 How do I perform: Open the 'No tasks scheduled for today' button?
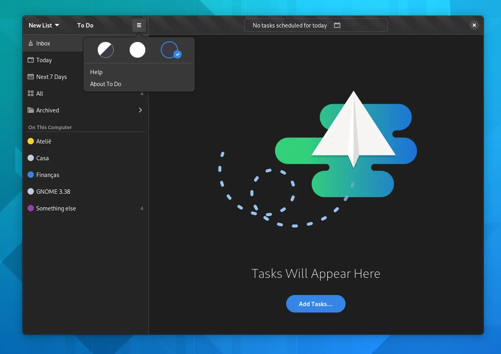coord(316,25)
